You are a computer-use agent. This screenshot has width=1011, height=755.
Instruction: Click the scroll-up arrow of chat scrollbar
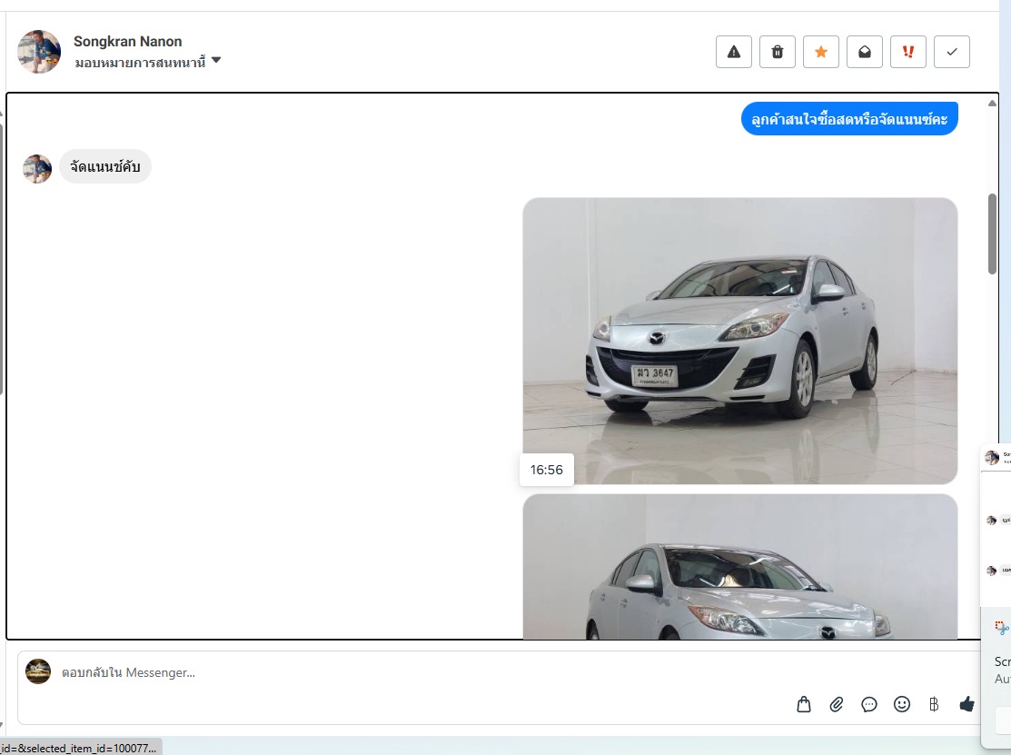click(992, 103)
